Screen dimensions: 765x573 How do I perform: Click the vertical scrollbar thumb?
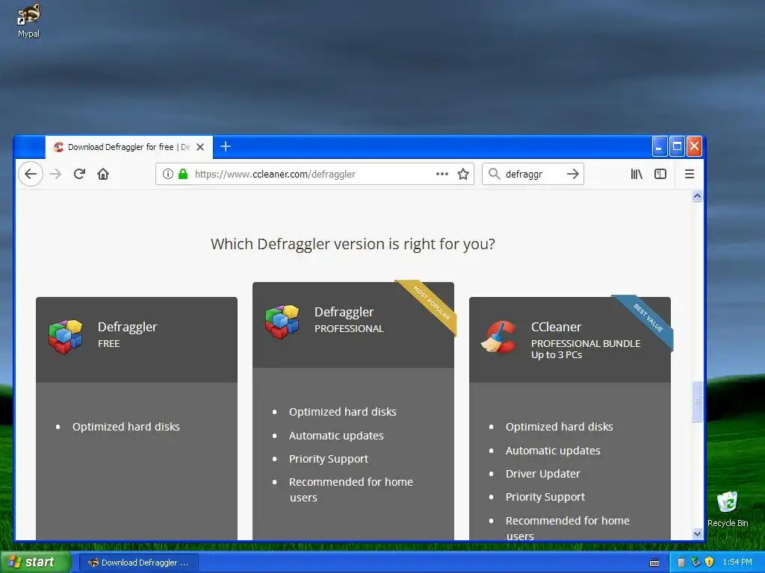click(x=697, y=401)
